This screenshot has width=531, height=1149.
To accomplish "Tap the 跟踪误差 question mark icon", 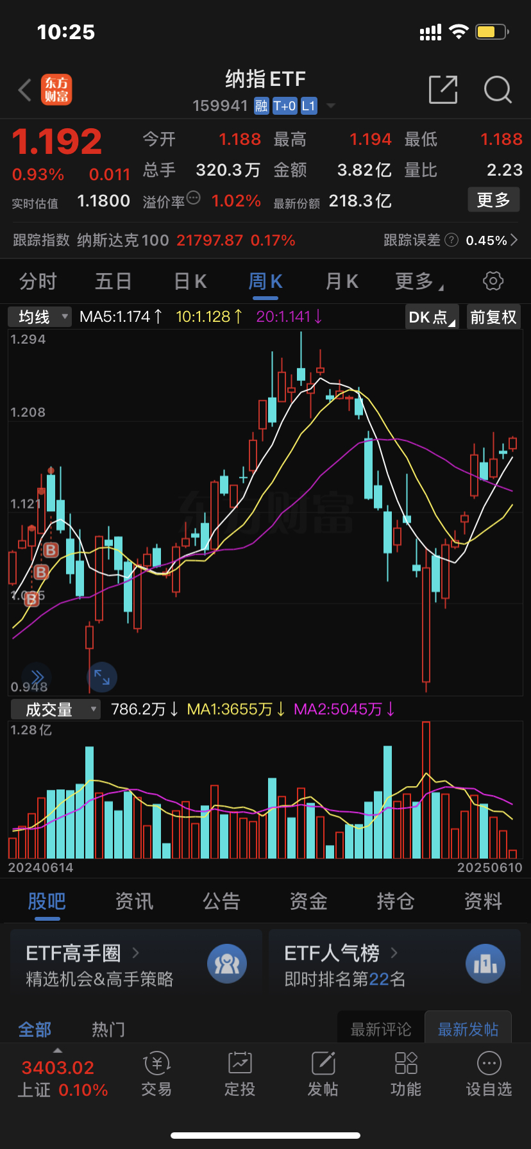I will (x=451, y=240).
